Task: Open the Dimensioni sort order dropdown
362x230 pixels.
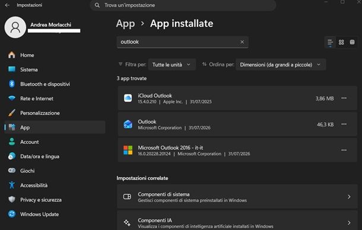Action: (281, 65)
